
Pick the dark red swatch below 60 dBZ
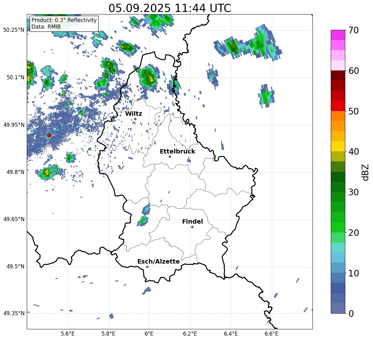338,75
